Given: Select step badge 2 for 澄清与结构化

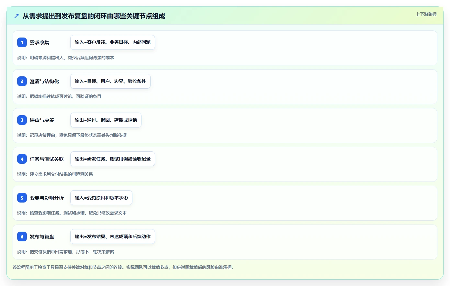Looking at the screenshot, I should pos(22,81).
